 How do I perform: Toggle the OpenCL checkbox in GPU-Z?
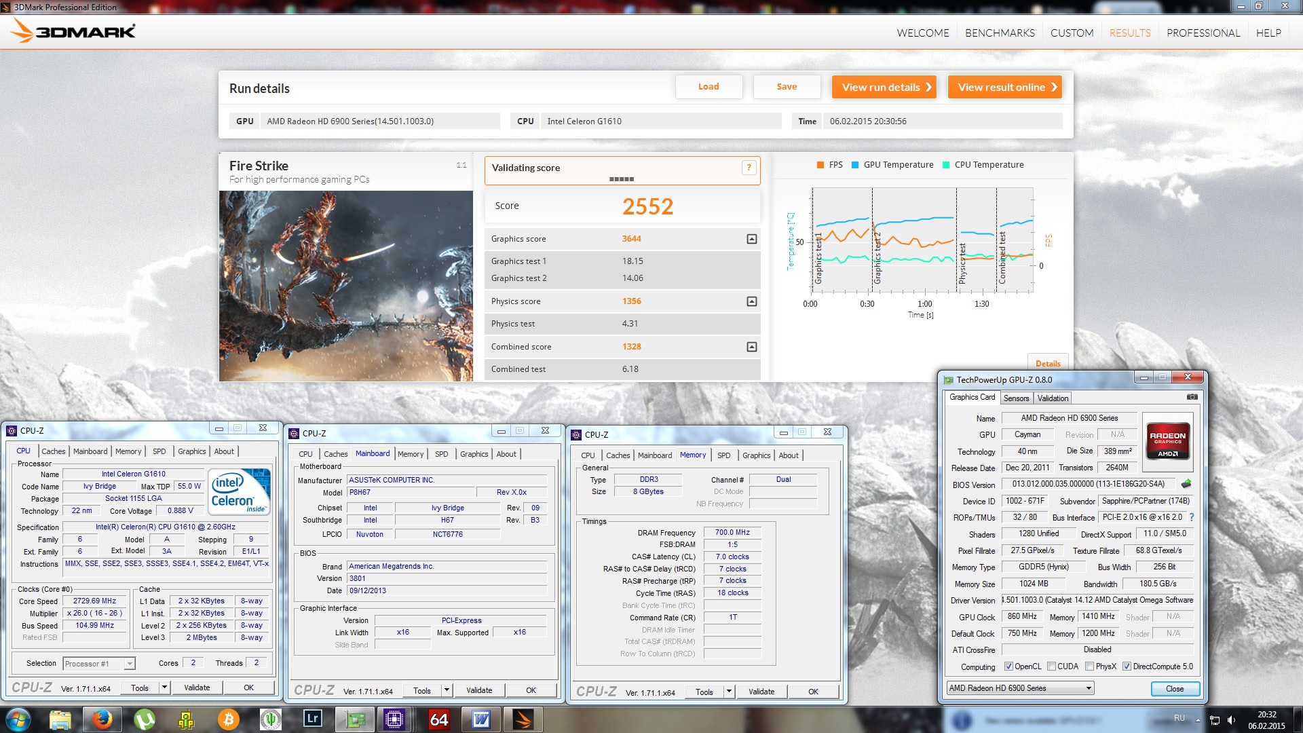[x=1008, y=666]
